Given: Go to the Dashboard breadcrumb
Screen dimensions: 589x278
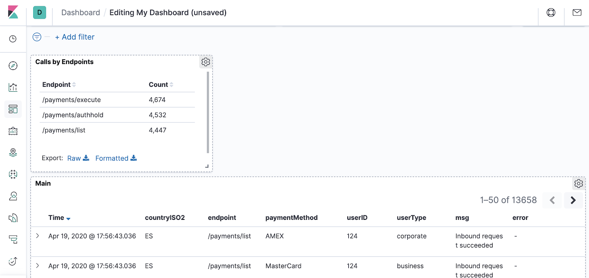Looking at the screenshot, I should (81, 13).
